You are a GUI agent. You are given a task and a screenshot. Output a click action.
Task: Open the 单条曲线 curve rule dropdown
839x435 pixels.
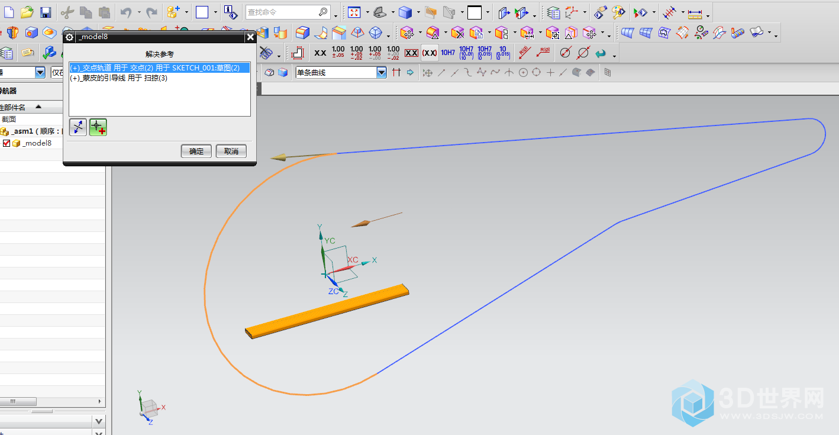(x=382, y=72)
